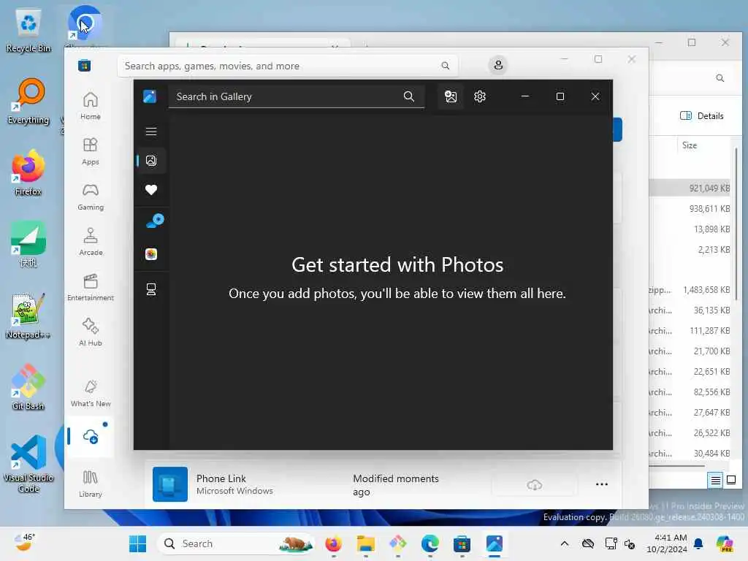Viewport: 748px width, 561px height.
Task: Select Visual Studio Code desktop shortcut
Action: point(28,464)
